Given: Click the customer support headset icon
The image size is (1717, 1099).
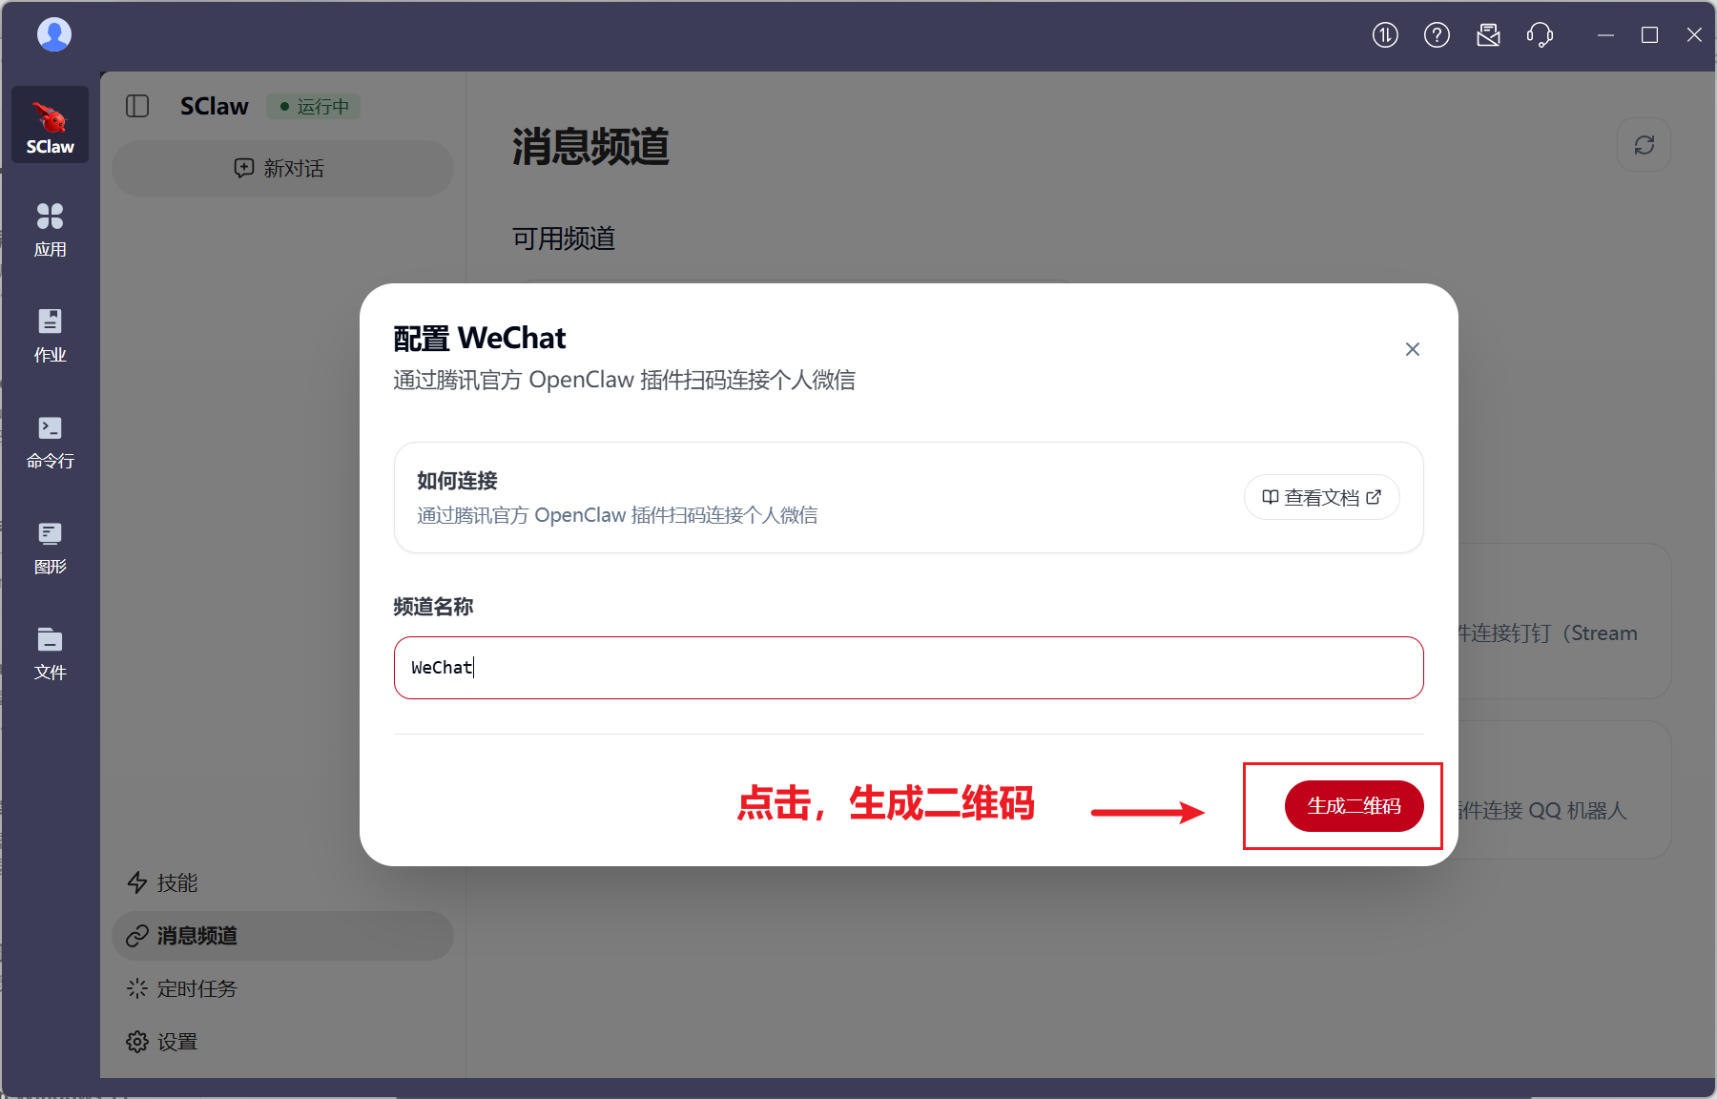Looking at the screenshot, I should [x=1540, y=35].
